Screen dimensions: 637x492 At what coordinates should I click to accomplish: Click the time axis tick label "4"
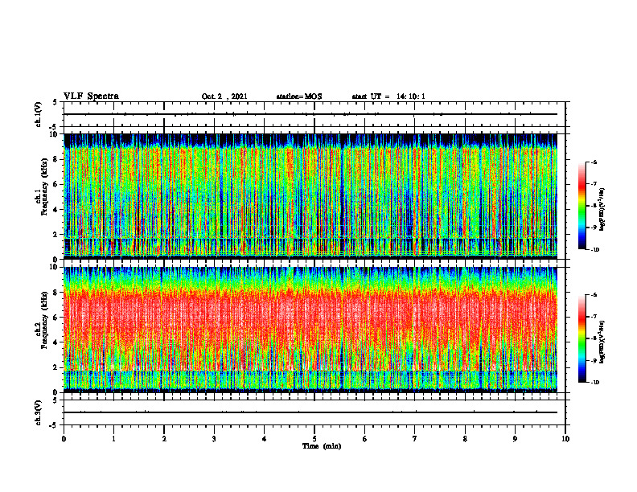[265, 439]
